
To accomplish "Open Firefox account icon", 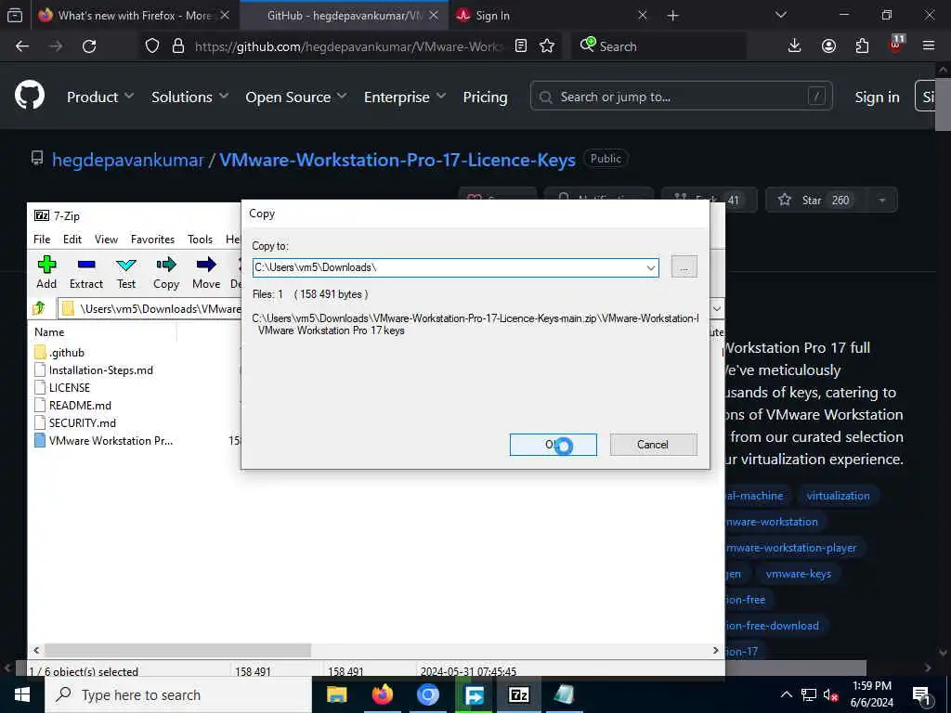I will tap(828, 46).
